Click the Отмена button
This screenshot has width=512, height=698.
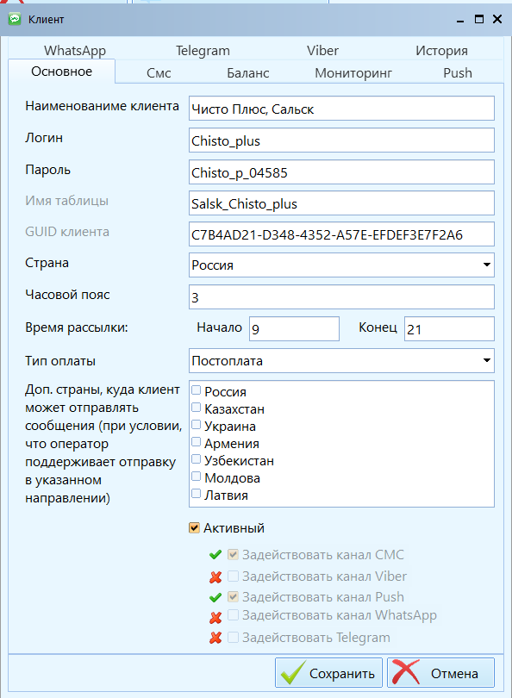[440, 673]
